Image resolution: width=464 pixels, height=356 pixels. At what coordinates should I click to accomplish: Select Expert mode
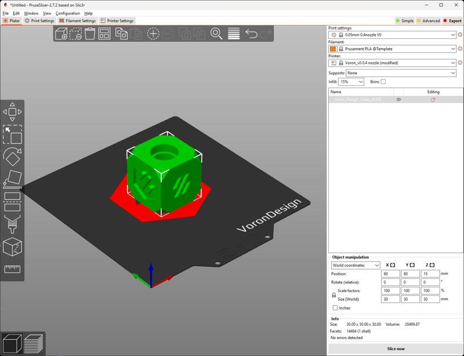(x=452, y=21)
